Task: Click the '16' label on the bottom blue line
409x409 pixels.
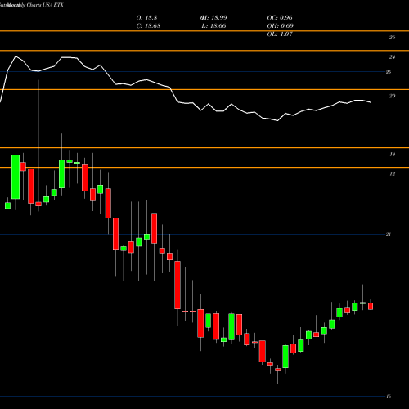Action: tap(389, 396)
